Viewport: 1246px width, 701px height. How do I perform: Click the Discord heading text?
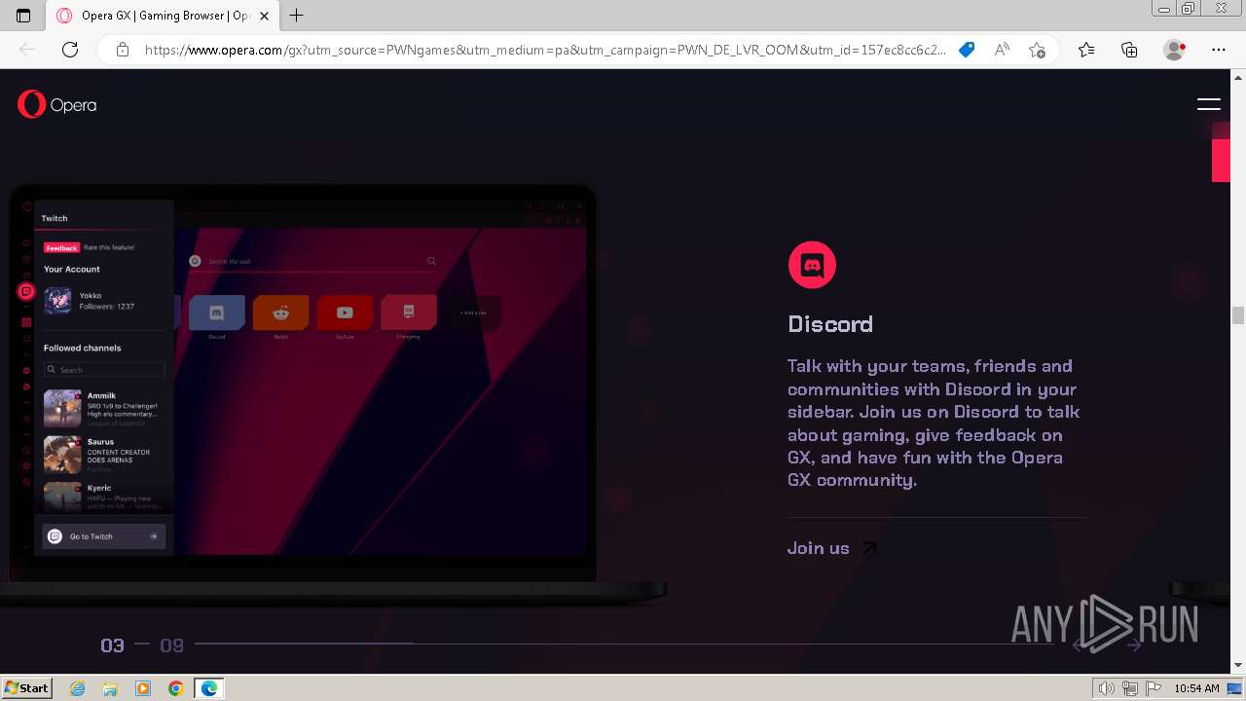tap(830, 324)
